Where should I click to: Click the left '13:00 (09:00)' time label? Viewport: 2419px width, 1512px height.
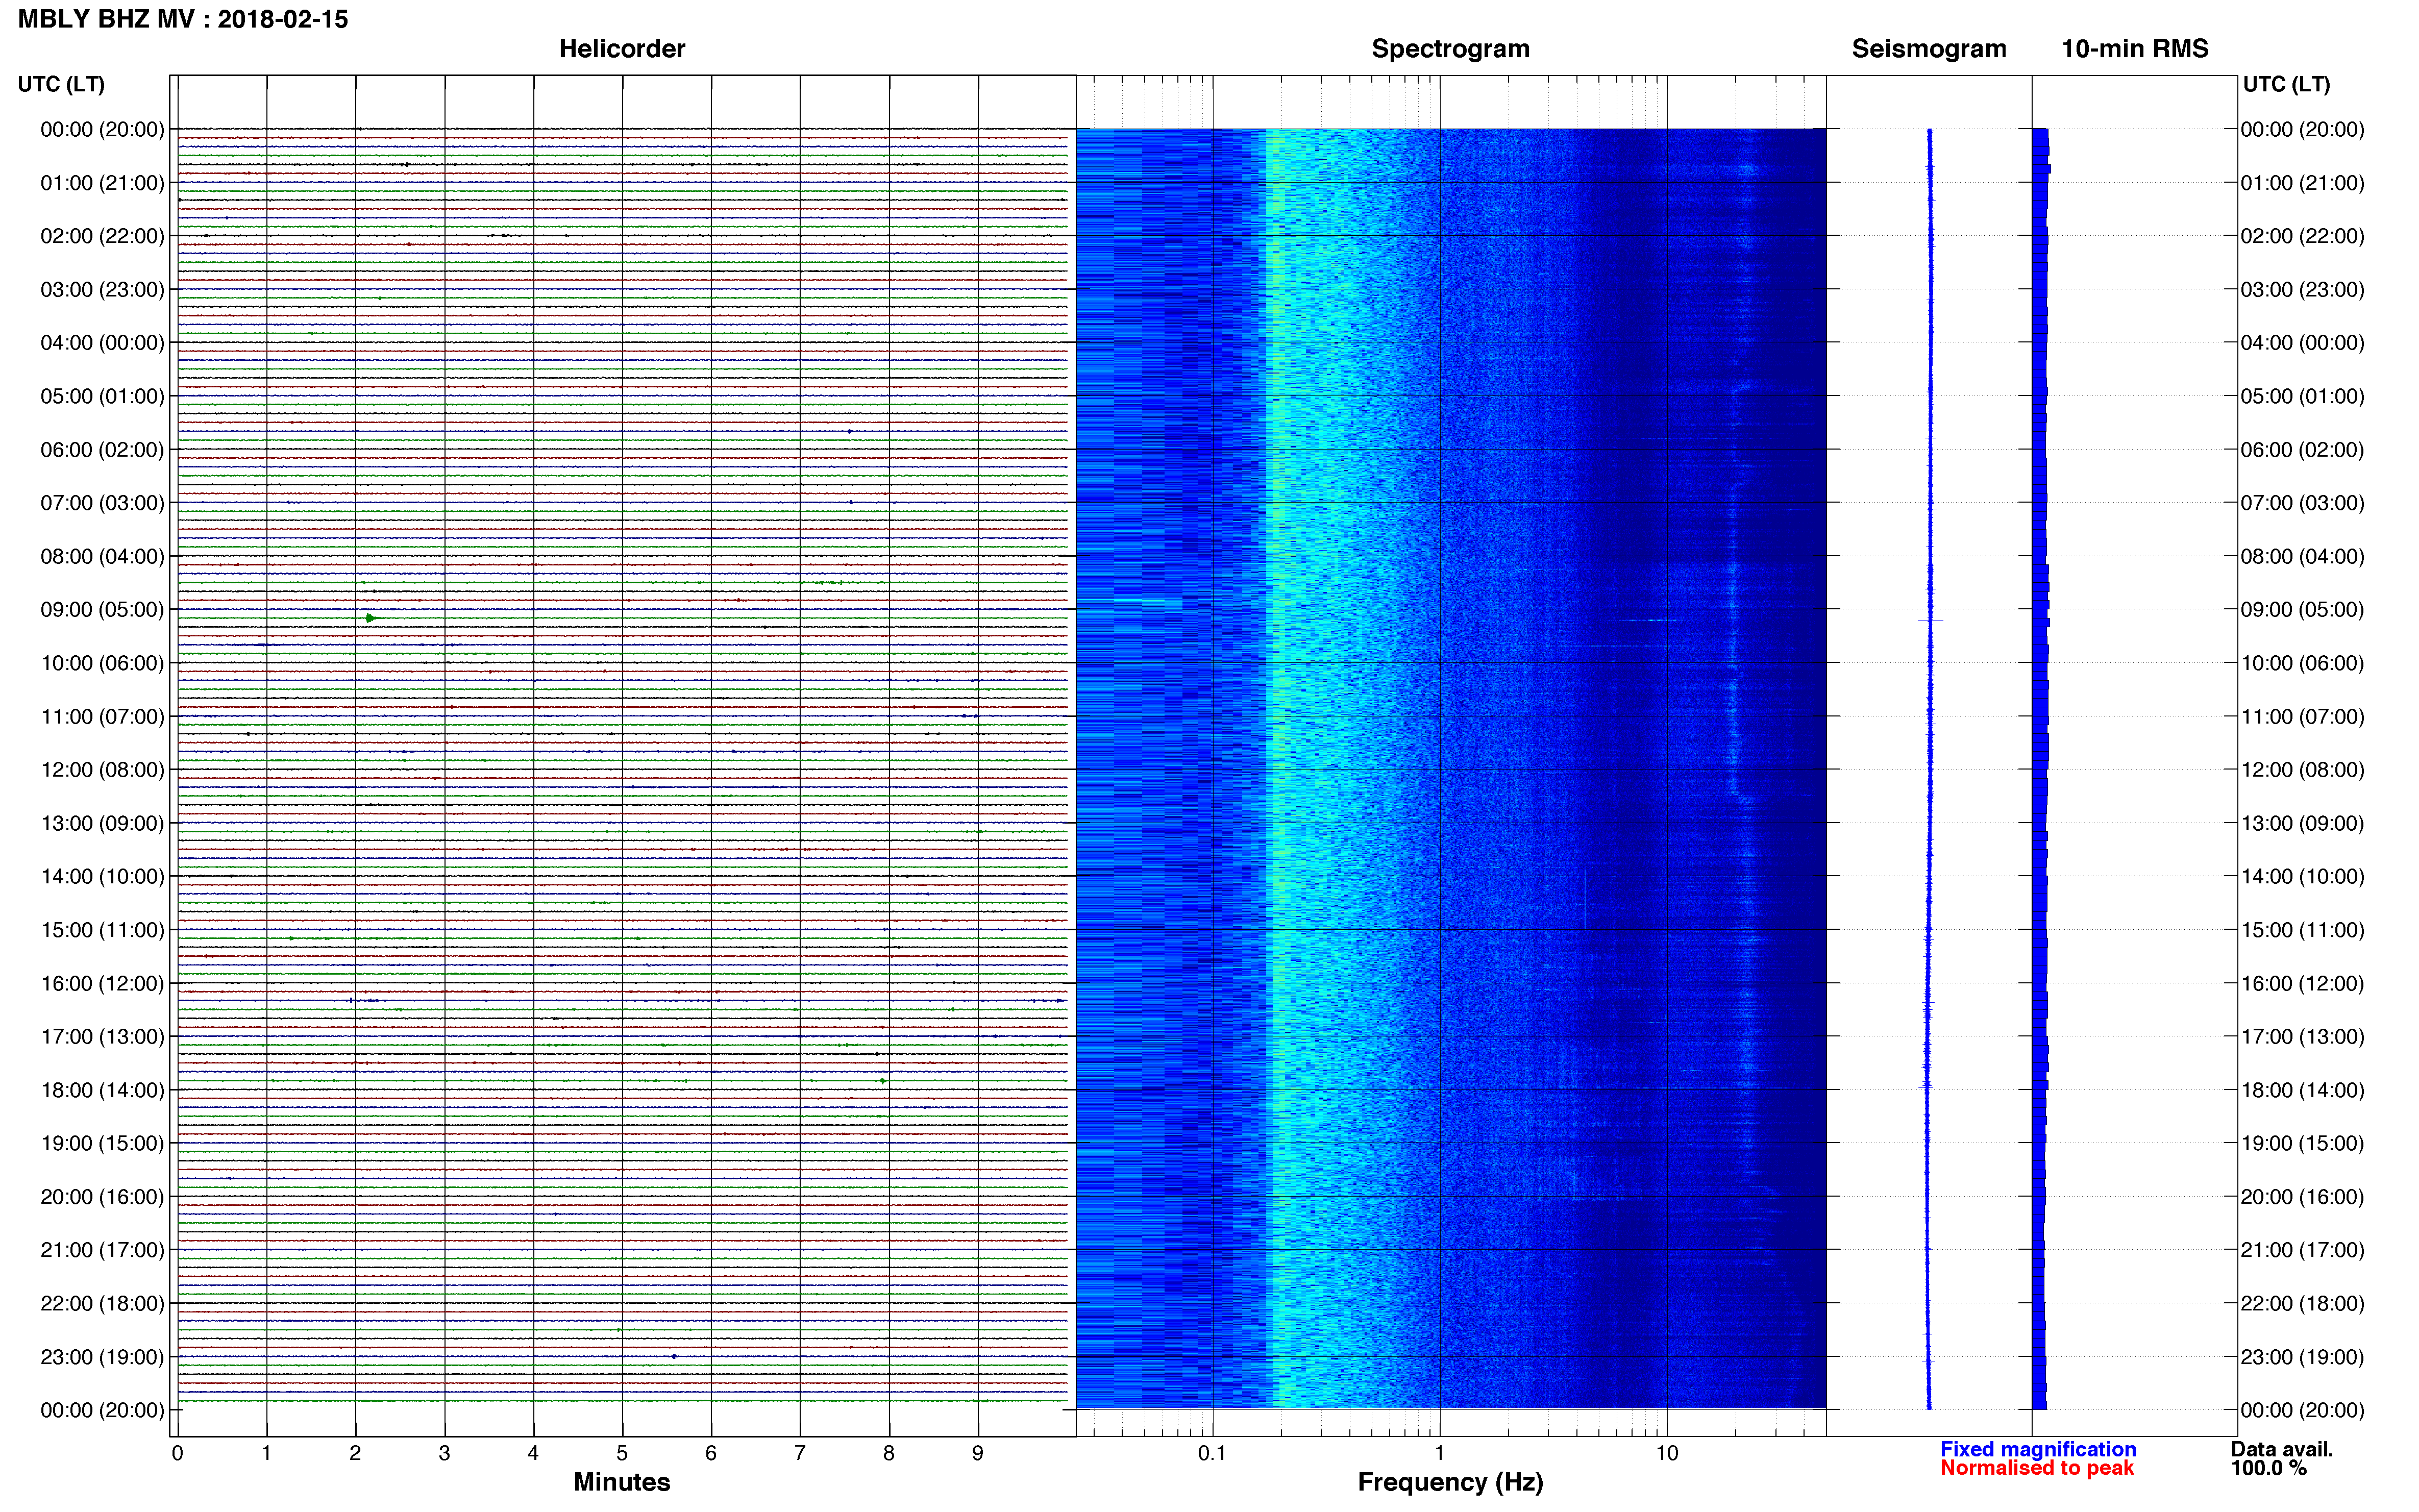coord(102,823)
